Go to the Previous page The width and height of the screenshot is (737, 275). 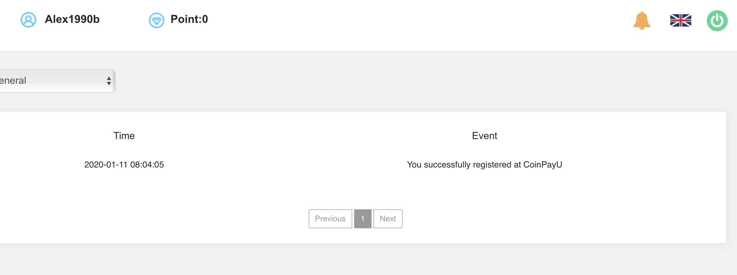tap(330, 219)
